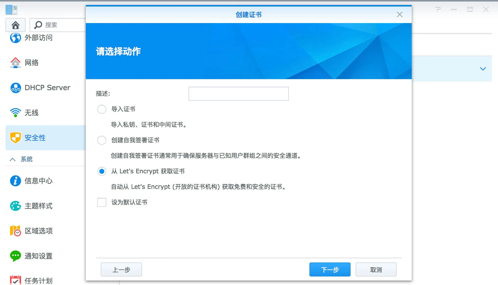Collapse the 系统 section chevron

[x=13, y=159]
